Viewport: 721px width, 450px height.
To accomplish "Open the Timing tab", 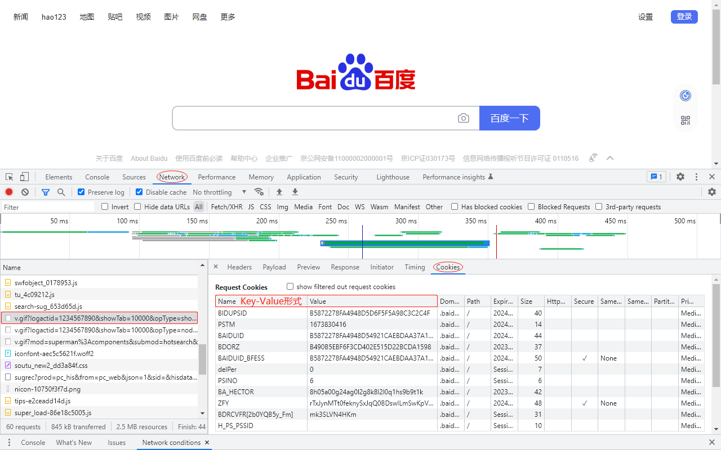I will 415,267.
